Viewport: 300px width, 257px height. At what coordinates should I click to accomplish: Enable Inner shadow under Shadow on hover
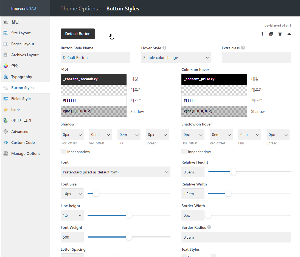(184, 152)
